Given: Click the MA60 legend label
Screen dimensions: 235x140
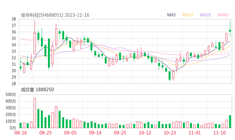Looking at the screenshot, I should [223, 15].
